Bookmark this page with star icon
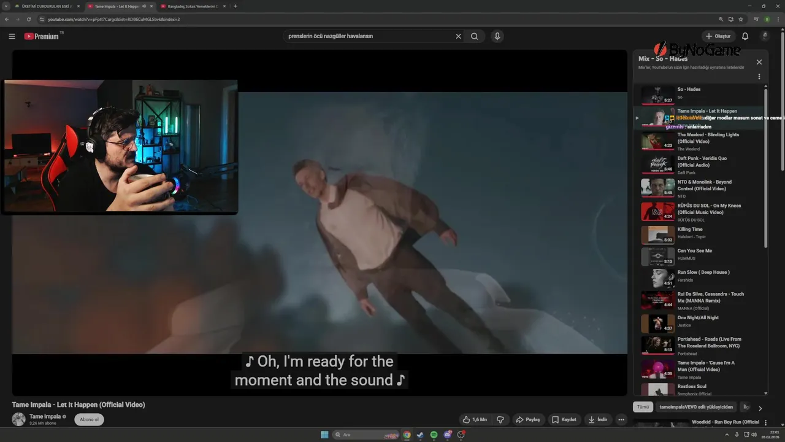 741,19
